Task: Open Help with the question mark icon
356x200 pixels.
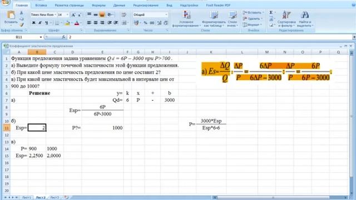Action: (354, 5)
